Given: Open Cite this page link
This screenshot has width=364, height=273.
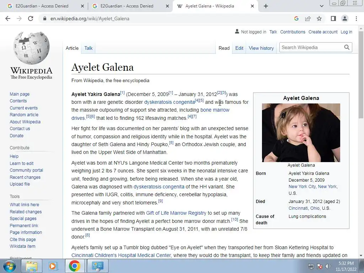Looking at the screenshot, I should point(23,239).
